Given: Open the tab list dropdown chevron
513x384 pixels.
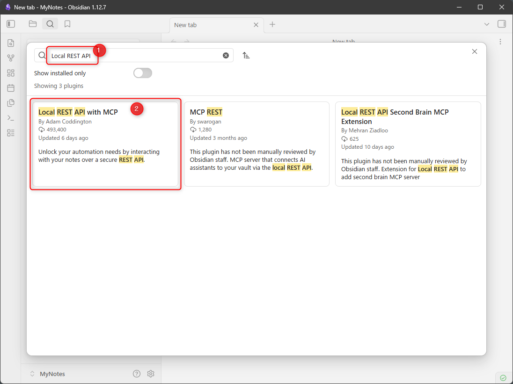Looking at the screenshot, I should pos(486,24).
